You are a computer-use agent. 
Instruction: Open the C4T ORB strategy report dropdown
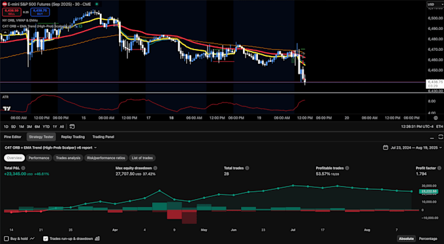pyautogui.click(x=51, y=147)
